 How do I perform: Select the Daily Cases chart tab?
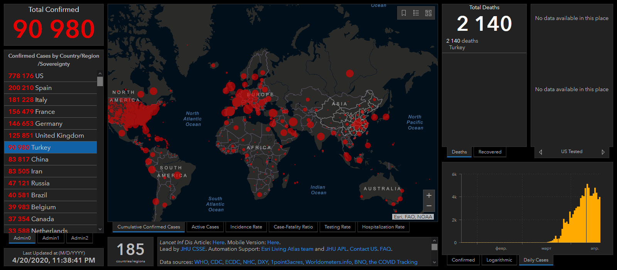coord(536,260)
